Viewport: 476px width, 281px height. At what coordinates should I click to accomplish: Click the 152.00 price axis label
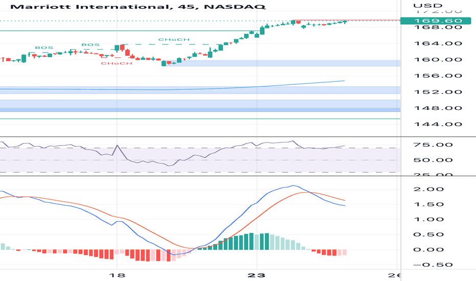438,92
